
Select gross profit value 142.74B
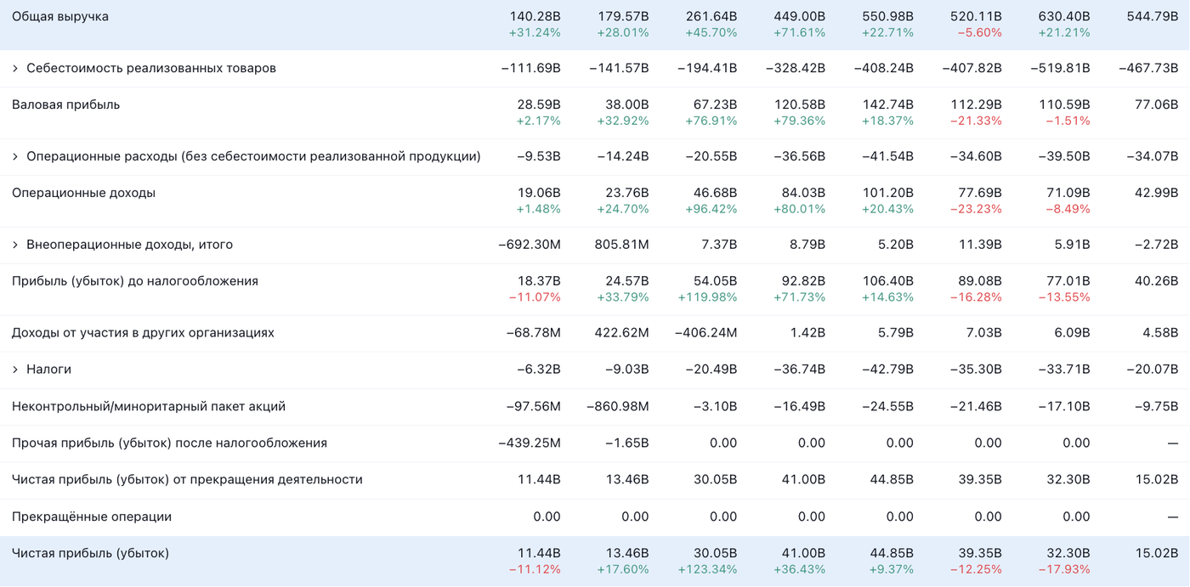pos(887,104)
